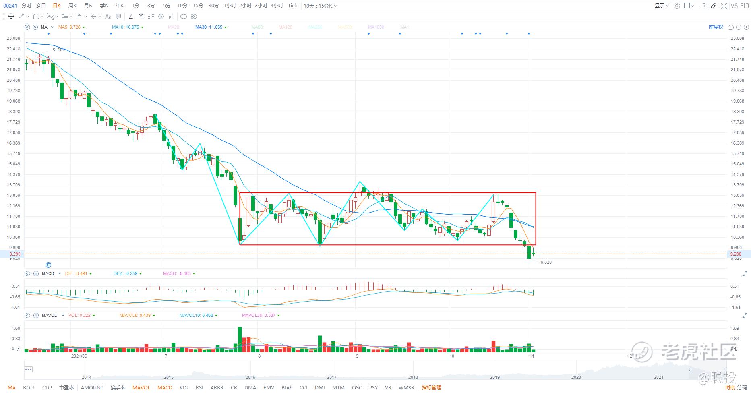Toggle MA10 line visibility
The image size is (751, 395).
click(128, 27)
